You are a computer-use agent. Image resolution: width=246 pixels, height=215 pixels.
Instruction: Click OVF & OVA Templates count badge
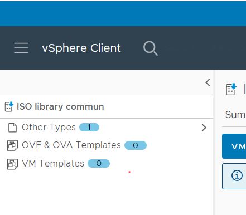coord(136,145)
